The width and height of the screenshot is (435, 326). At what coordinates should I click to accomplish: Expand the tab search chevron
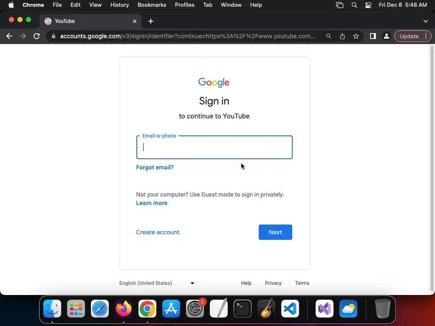(x=425, y=21)
